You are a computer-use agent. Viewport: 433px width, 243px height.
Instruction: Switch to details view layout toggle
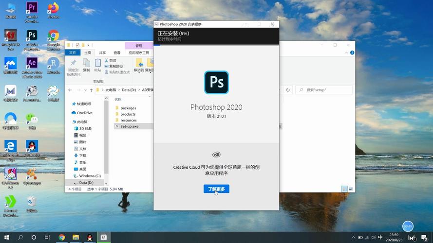click(x=344, y=189)
